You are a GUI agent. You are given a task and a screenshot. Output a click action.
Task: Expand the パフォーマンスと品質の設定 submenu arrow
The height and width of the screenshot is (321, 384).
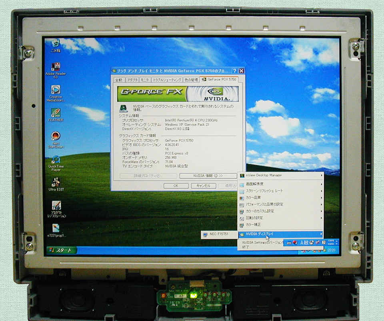321,204
